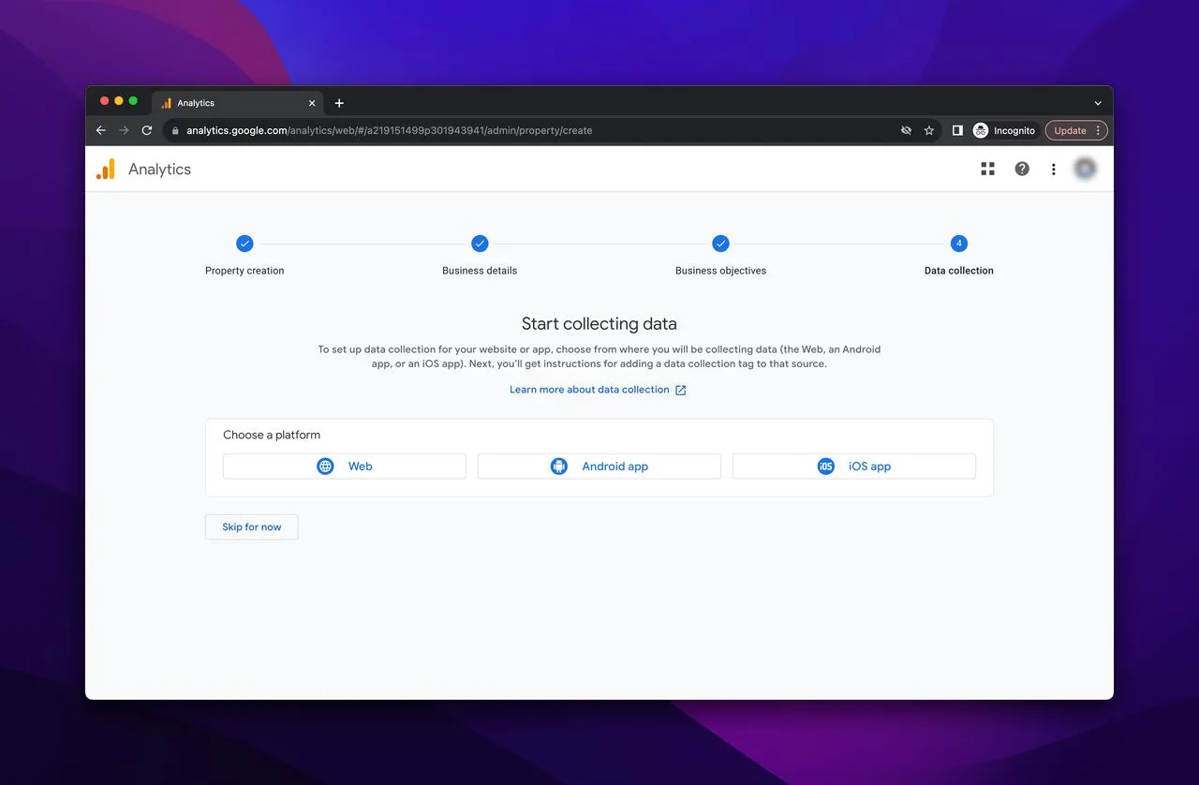Screen dimensions: 1199x785
Task: Click the iOS badge icon
Action: click(x=825, y=467)
